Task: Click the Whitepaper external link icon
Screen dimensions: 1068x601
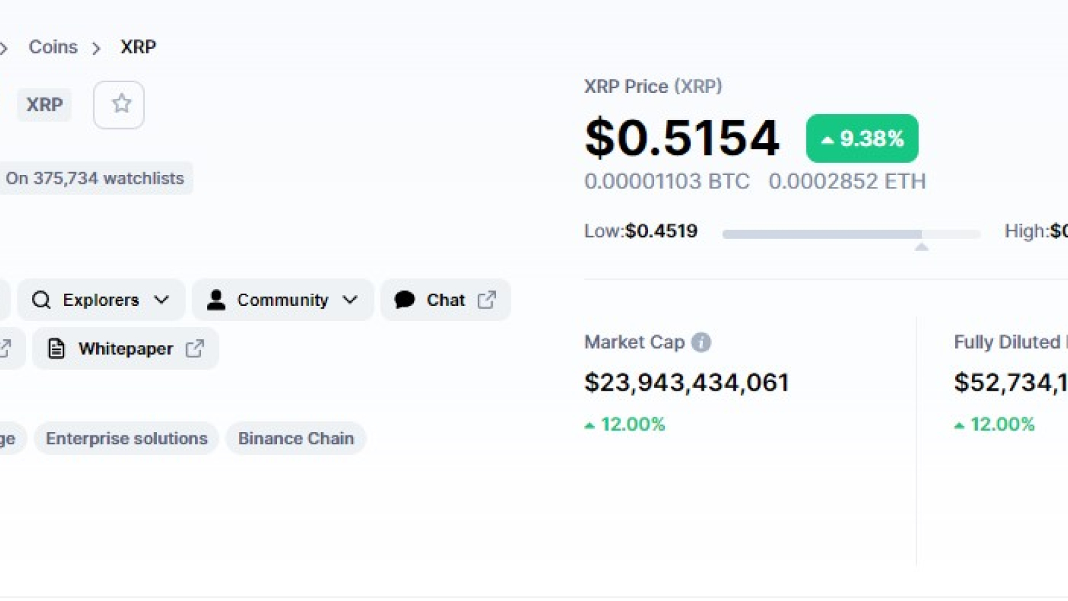Action: coord(195,349)
